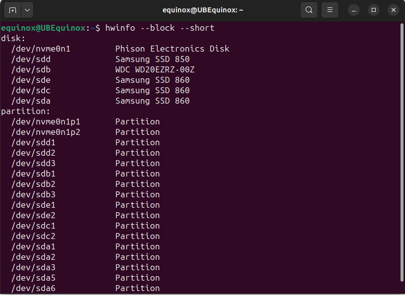
Task: Click /dev/sda1 partition path
Action: click(33, 246)
